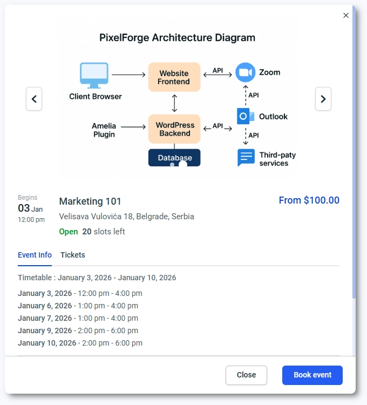This screenshot has width=367, height=405.
Task: Open the Event Info tab
Action: 35,255
